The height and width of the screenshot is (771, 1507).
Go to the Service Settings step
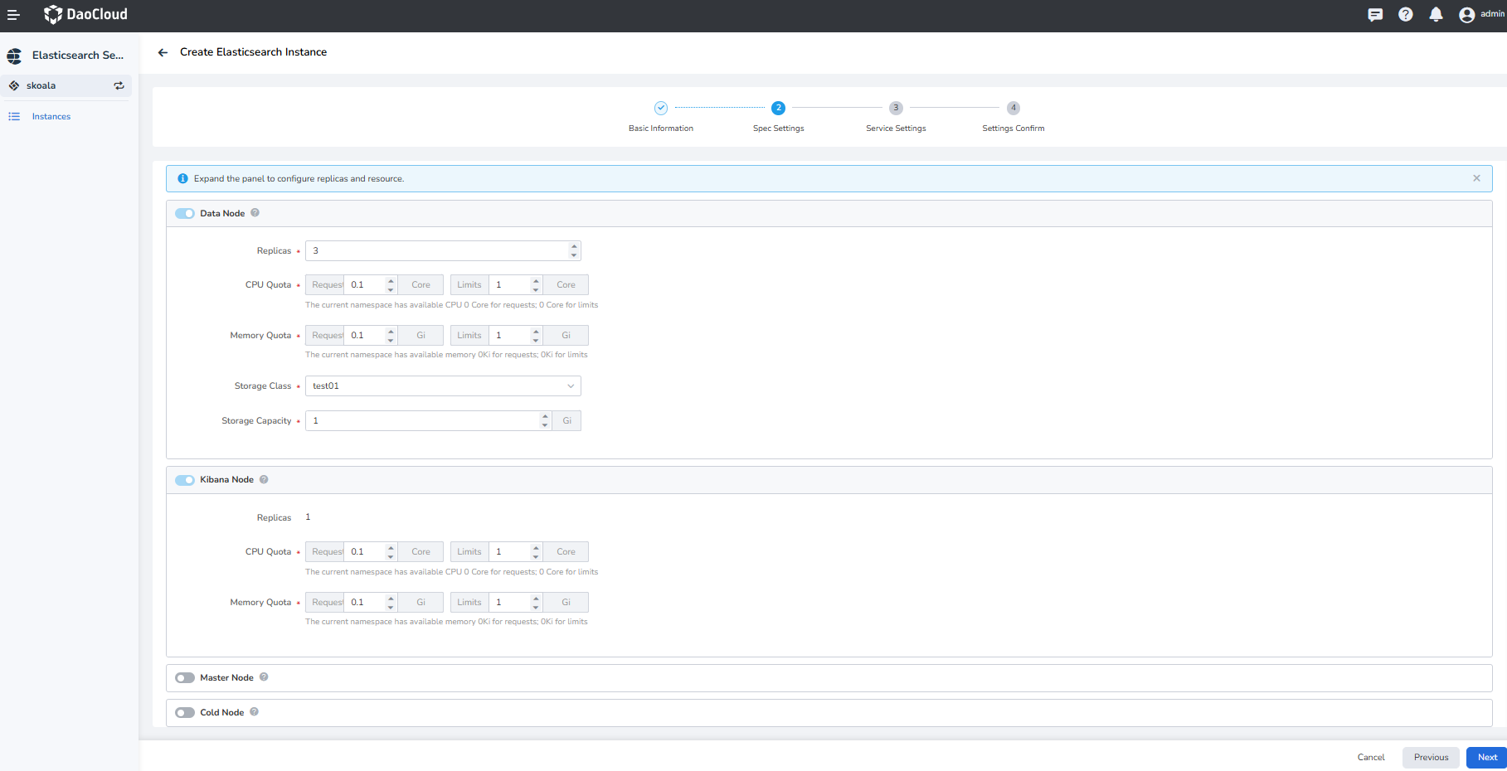tap(896, 107)
